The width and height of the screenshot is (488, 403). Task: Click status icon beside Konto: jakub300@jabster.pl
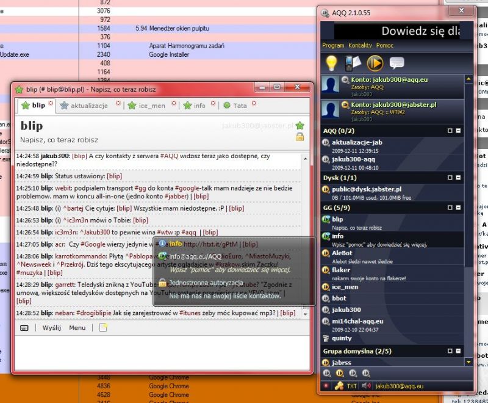click(x=345, y=104)
